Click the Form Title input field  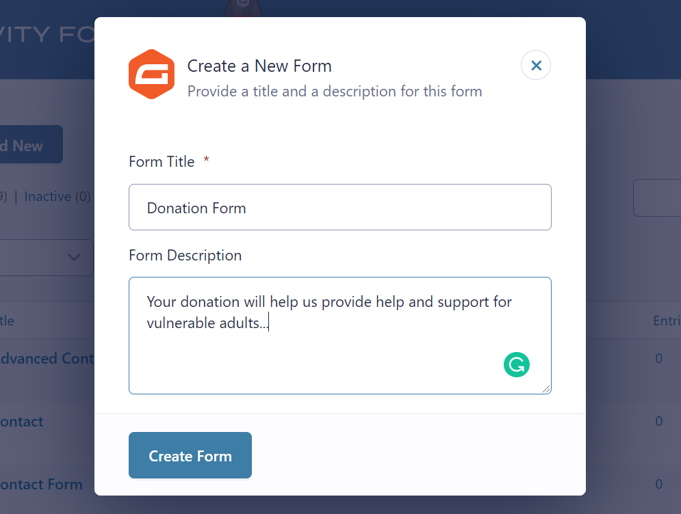coord(340,207)
